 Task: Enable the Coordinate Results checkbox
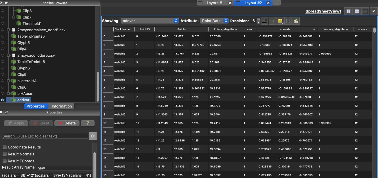(x=5, y=147)
